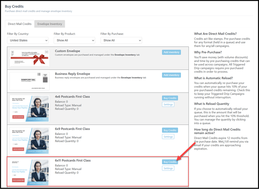
Task: Click Add inventory for Custom Envelope
Action: click(171, 52)
